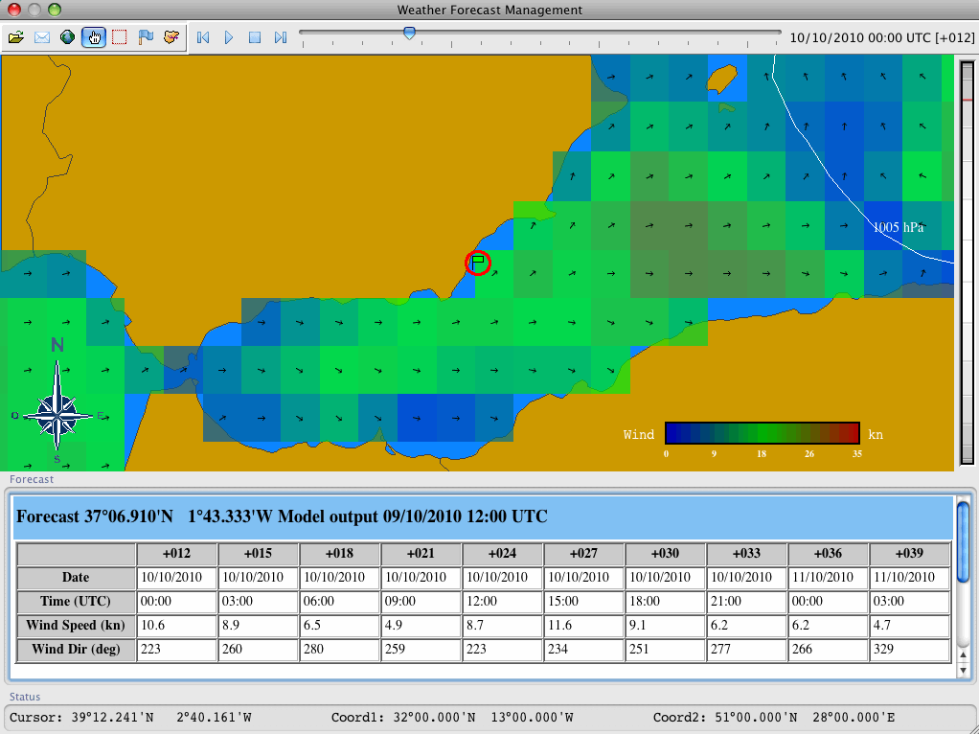Click the forecast panel scroll up arrow

[x=963, y=655]
